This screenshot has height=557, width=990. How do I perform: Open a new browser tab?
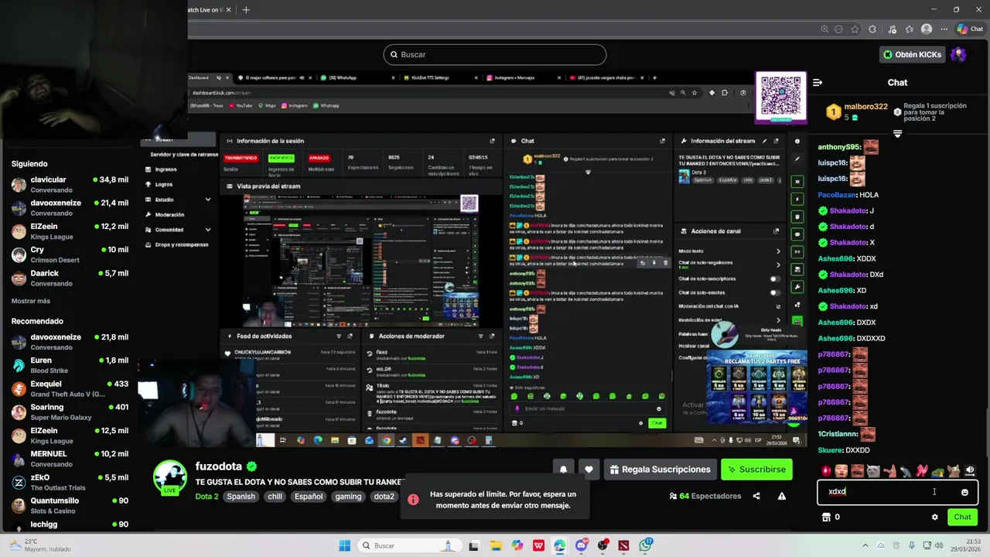[x=246, y=10]
